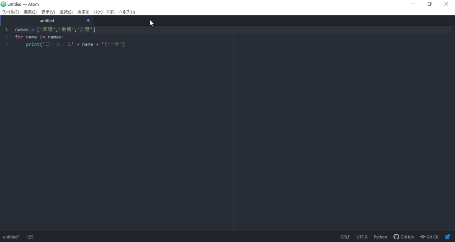Open the パッケージ(P) menu

click(x=104, y=12)
